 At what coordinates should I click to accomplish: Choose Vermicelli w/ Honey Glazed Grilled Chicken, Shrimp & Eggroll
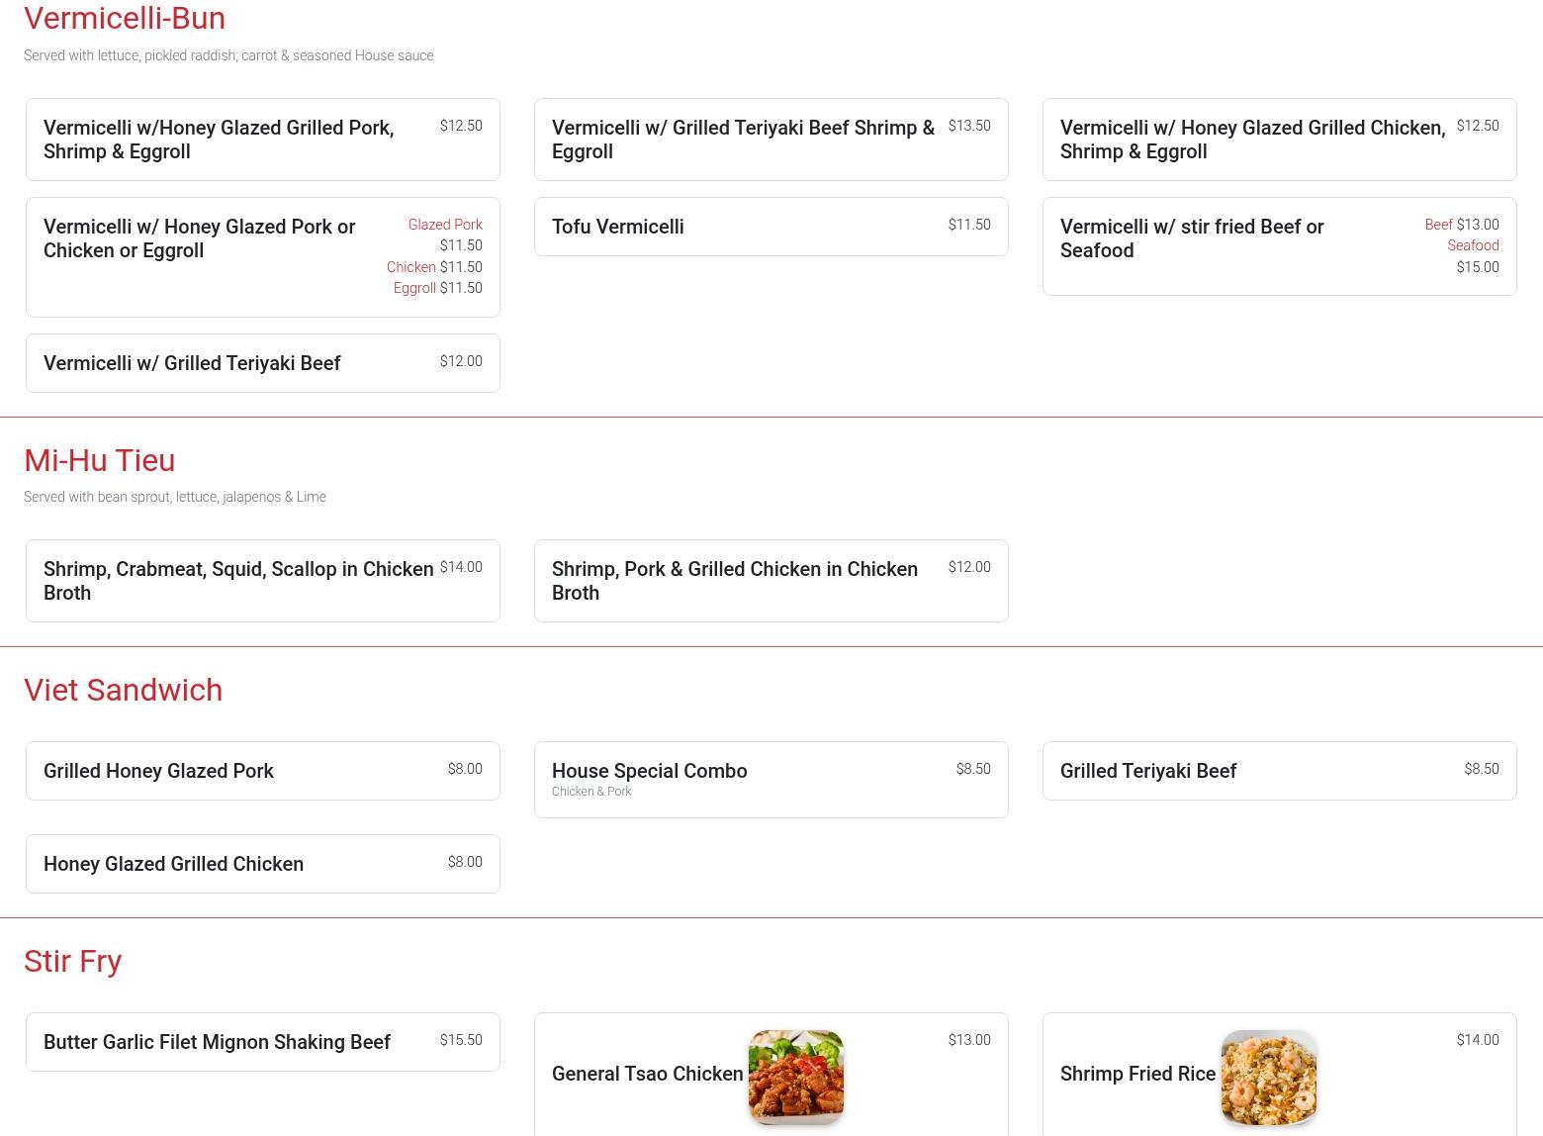[1280, 140]
